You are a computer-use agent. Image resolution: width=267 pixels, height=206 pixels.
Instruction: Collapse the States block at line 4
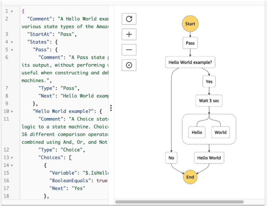coord(12,42)
